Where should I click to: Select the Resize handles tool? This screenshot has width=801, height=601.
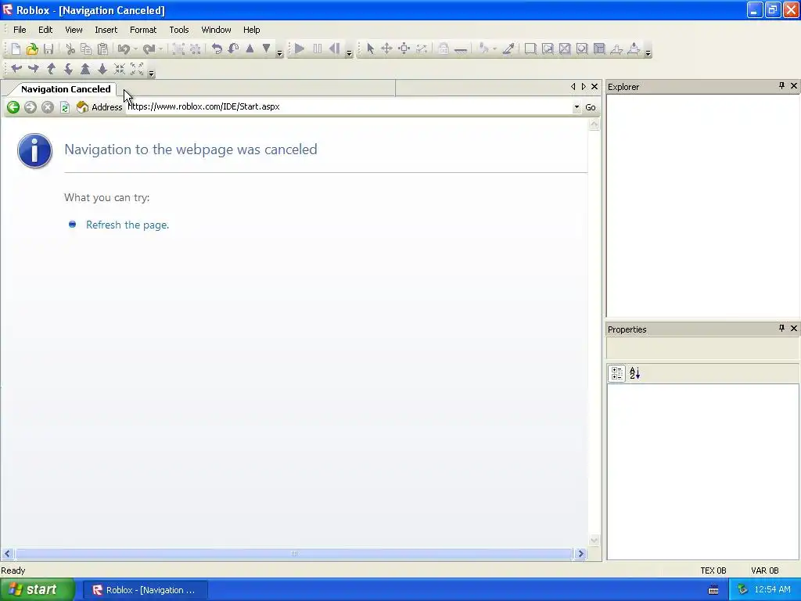click(404, 49)
